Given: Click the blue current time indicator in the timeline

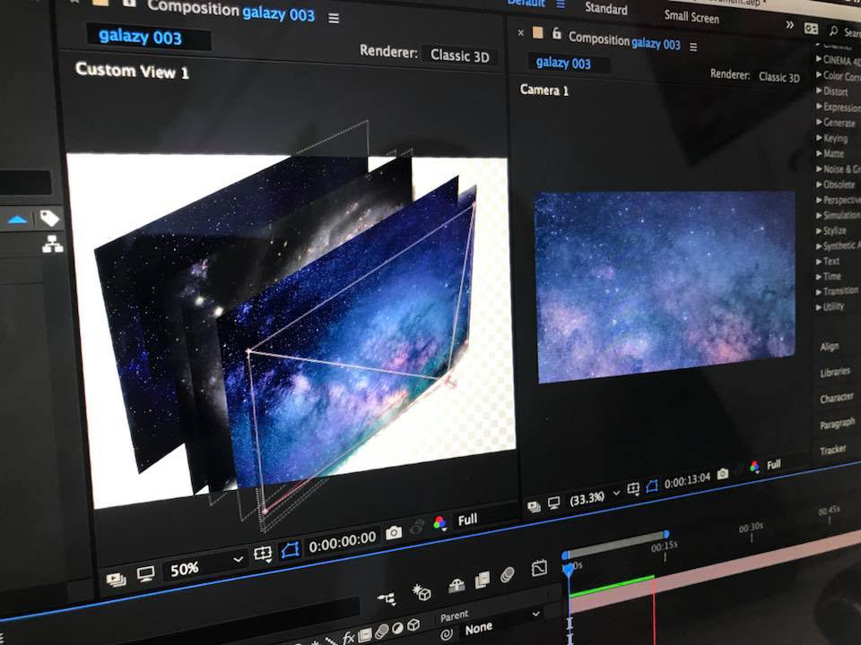Looking at the screenshot, I should click(569, 571).
